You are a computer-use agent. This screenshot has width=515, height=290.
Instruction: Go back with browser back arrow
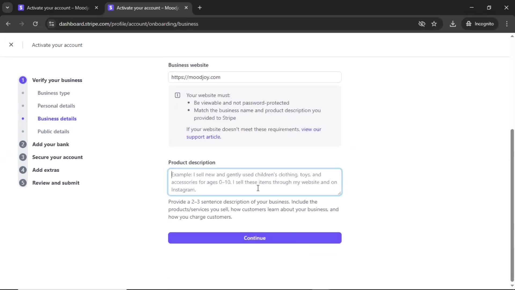(x=8, y=24)
